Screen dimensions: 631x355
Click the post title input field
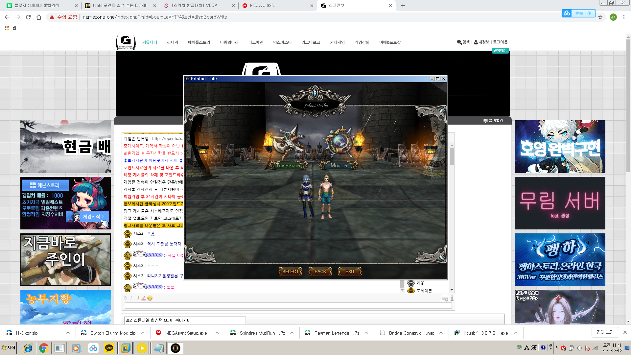click(185, 320)
